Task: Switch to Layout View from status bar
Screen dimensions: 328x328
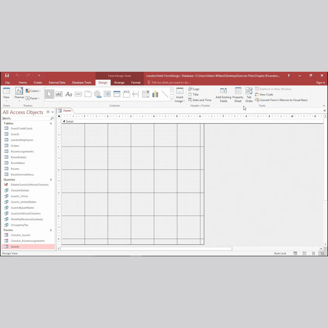Action: 313,253
